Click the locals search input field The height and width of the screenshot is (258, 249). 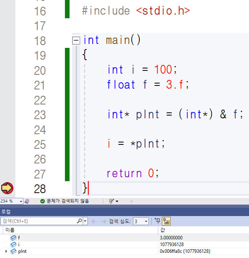39,221
